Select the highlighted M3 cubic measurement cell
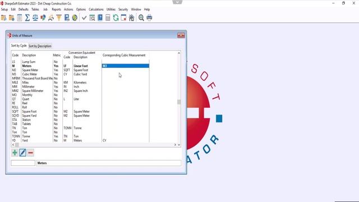Screen dimensions: 359x202 [126, 66]
